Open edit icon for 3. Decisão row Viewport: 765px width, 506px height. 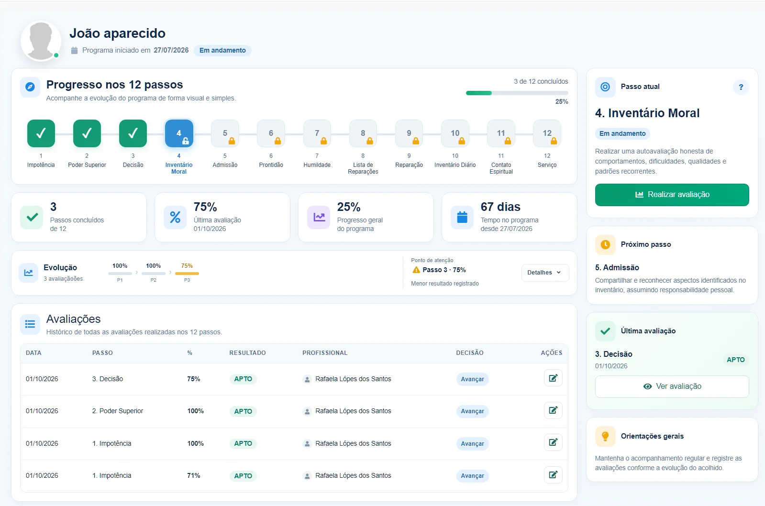pyautogui.click(x=553, y=378)
